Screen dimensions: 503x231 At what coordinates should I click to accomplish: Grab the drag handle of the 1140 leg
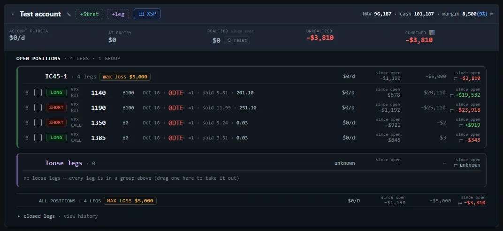pos(27,92)
